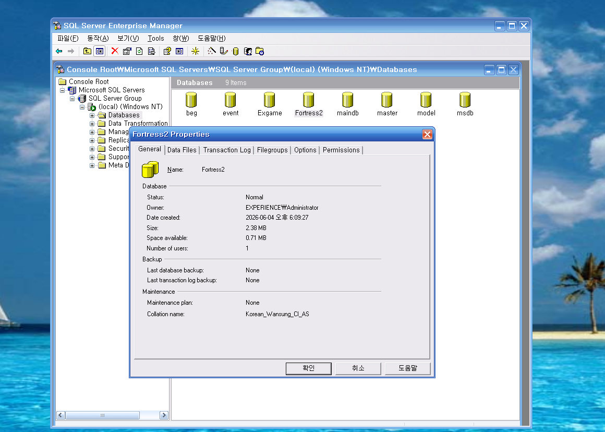The image size is (605, 432).
Task: Collapse the Microsoft SQL Servers tree node
Action: pos(62,90)
